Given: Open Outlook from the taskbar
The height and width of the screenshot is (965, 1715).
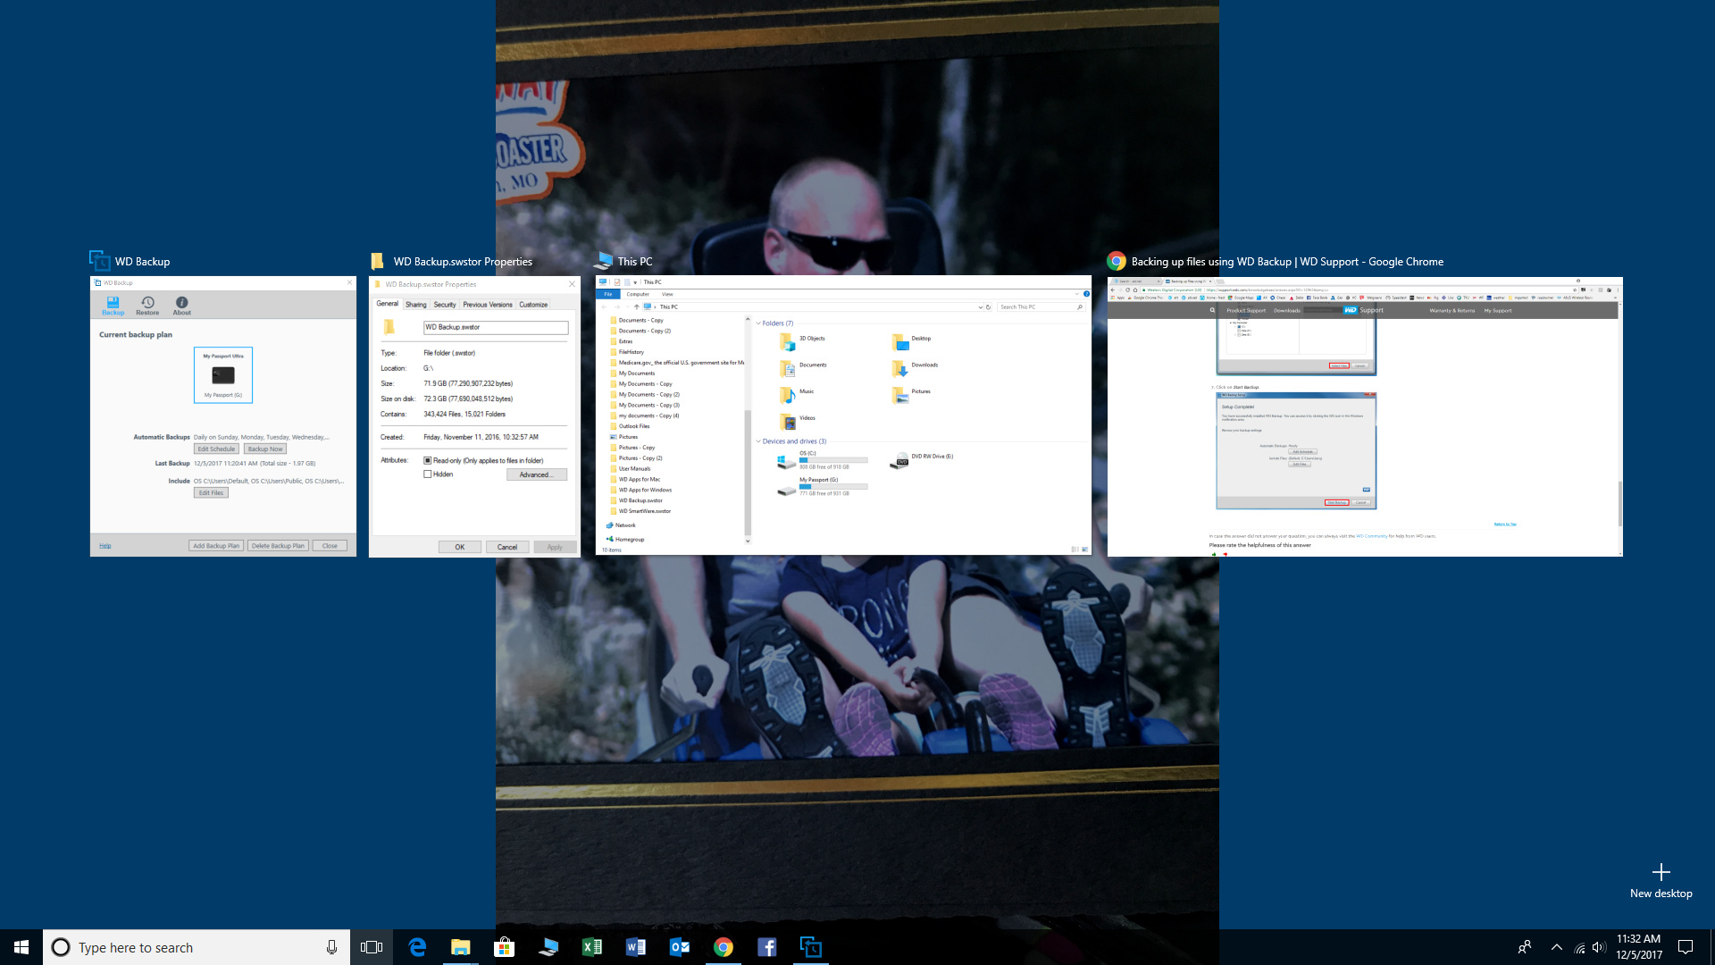Looking at the screenshot, I should coord(680,947).
